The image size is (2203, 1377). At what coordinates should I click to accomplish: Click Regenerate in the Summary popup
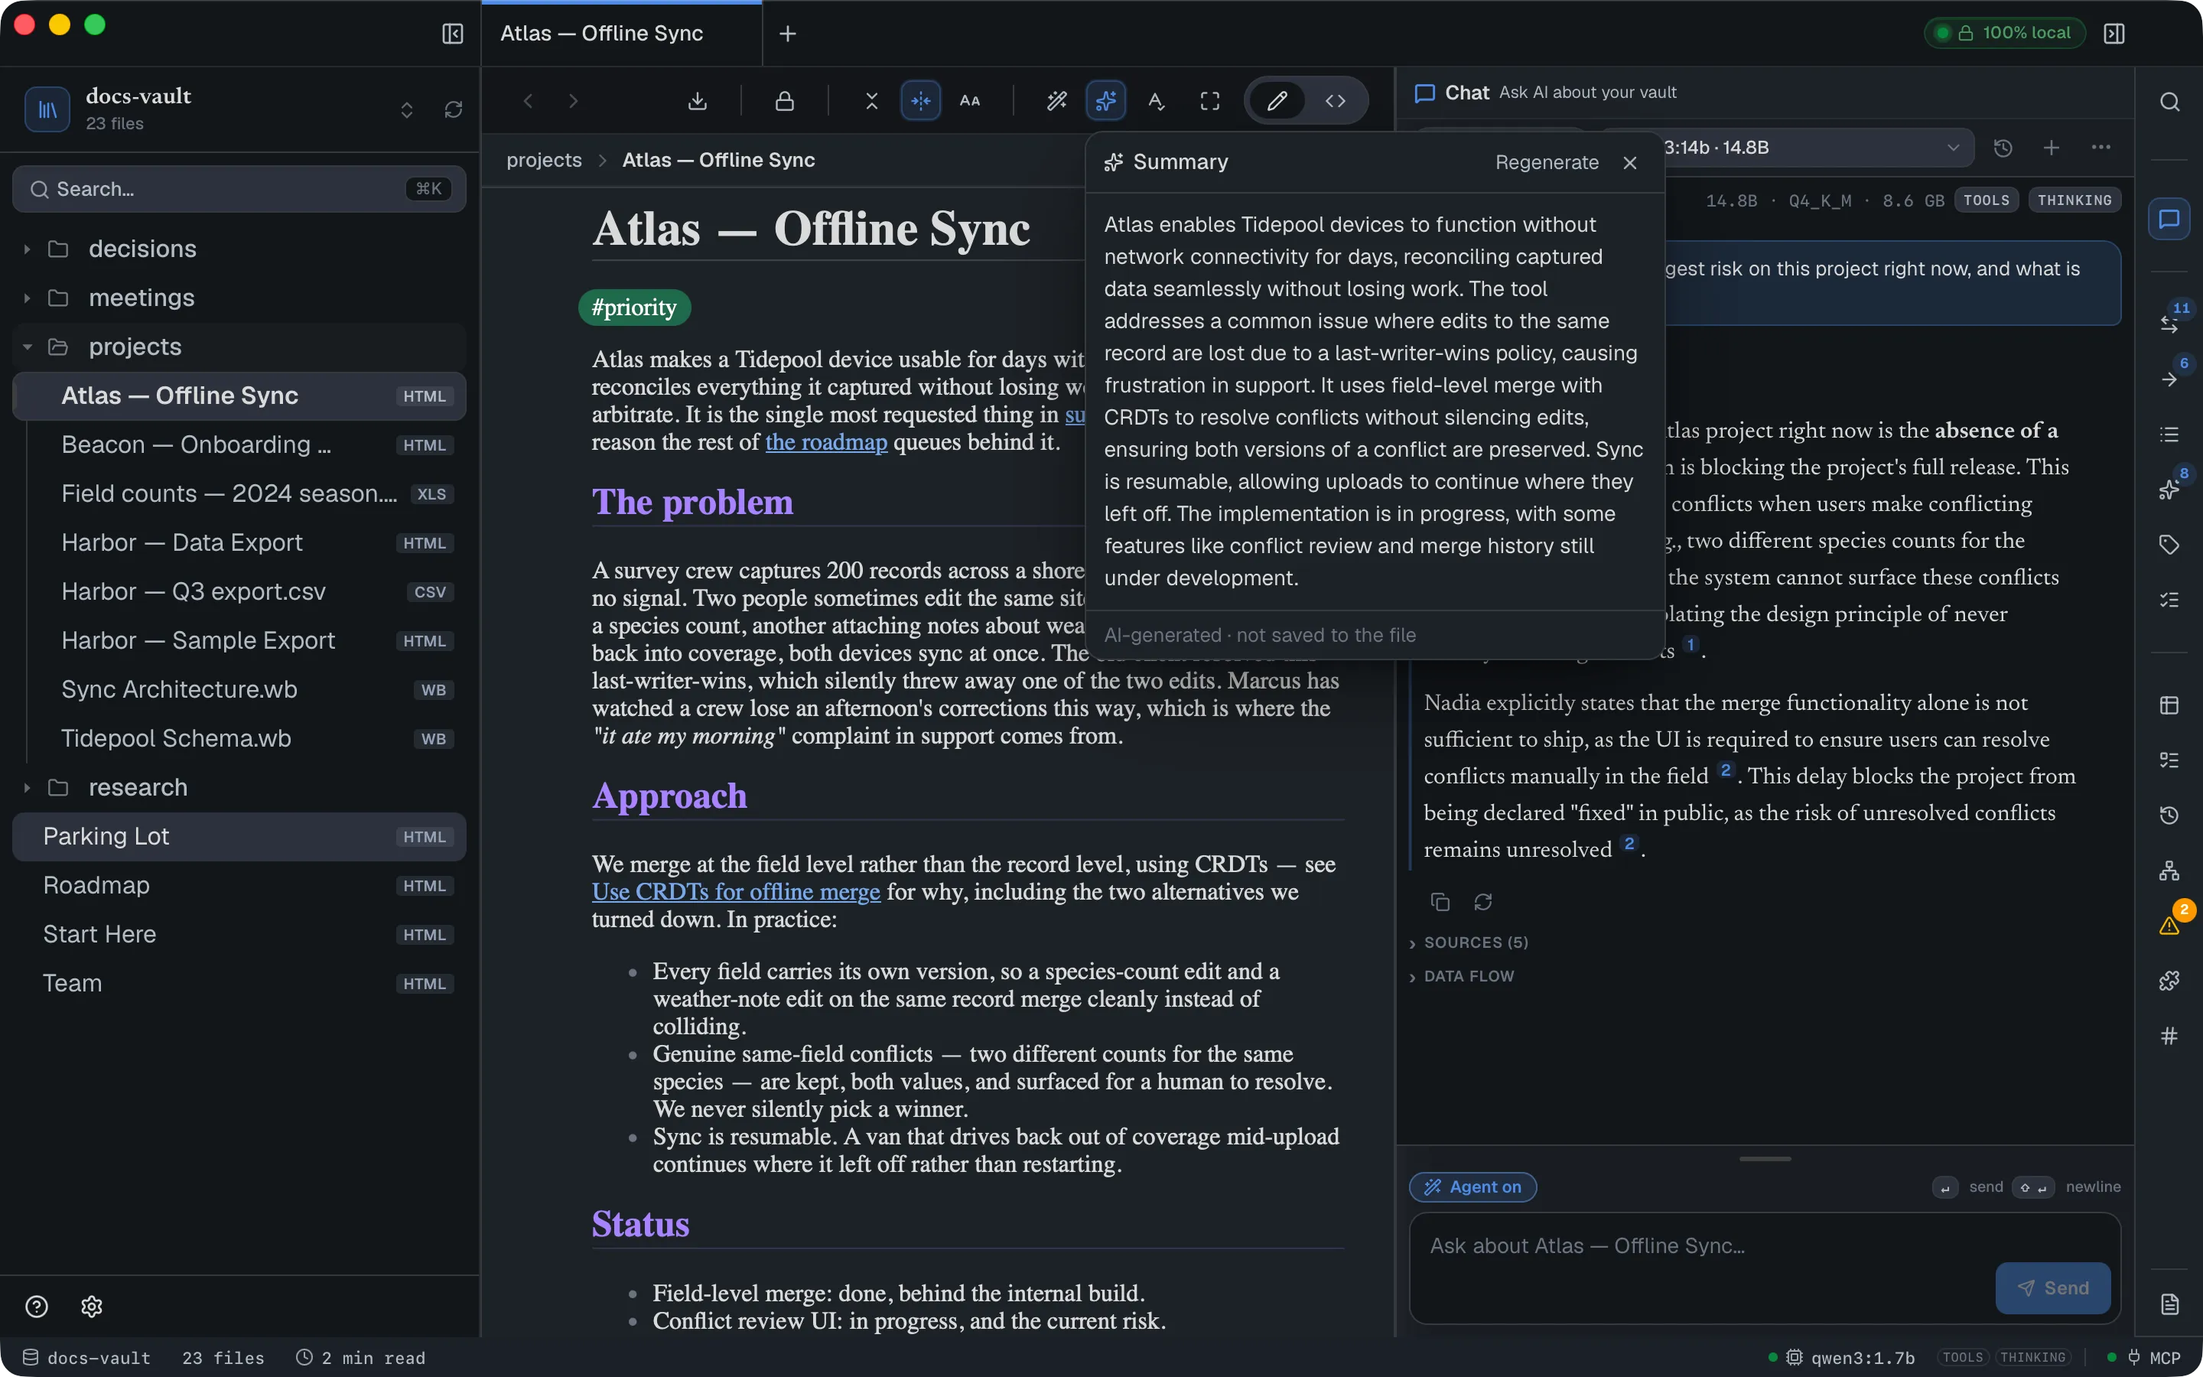(x=1547, y=162)
